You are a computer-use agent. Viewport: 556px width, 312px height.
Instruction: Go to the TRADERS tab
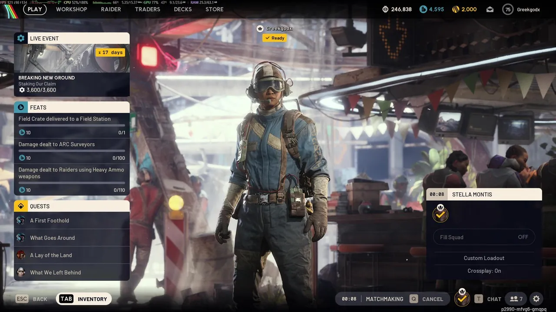click(x=148, y=9)
